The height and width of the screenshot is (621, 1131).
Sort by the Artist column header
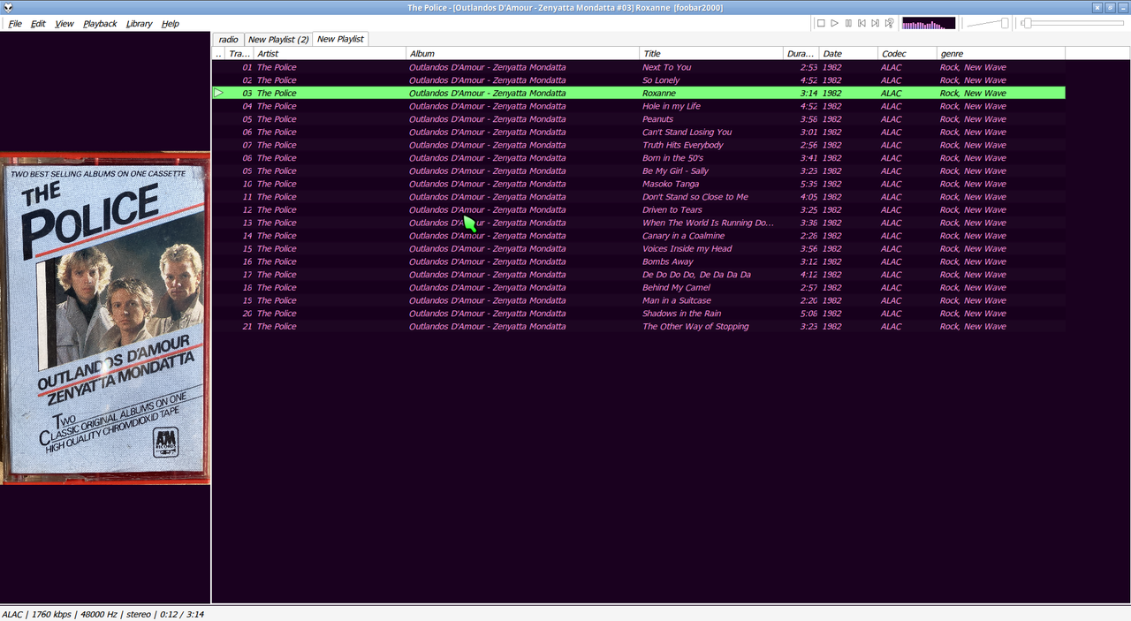pyautogui.click(x=330, y=54)
